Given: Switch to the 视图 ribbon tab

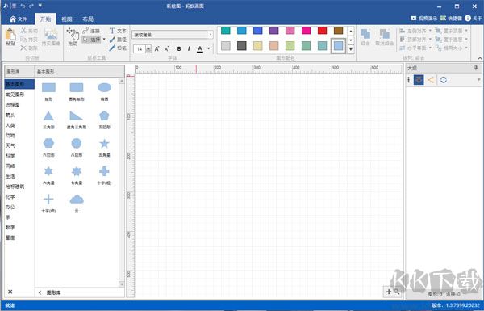Looking at the screenshot, I should pos(67,19).
